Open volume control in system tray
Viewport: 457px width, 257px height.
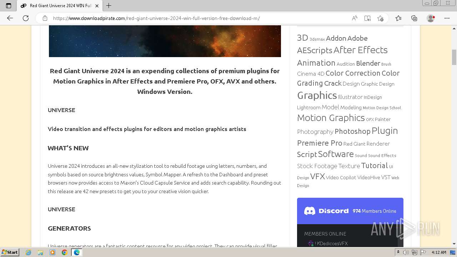[x=406, y=252]
